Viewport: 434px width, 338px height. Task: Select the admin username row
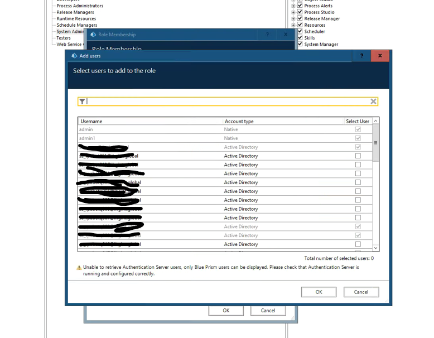[225, 129]
